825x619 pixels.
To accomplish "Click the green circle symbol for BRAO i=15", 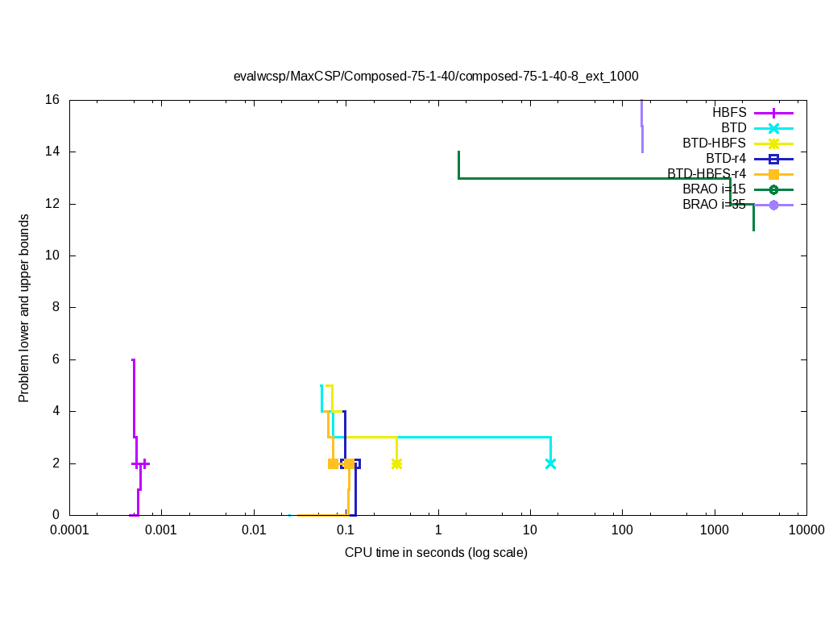I will 773,189.
